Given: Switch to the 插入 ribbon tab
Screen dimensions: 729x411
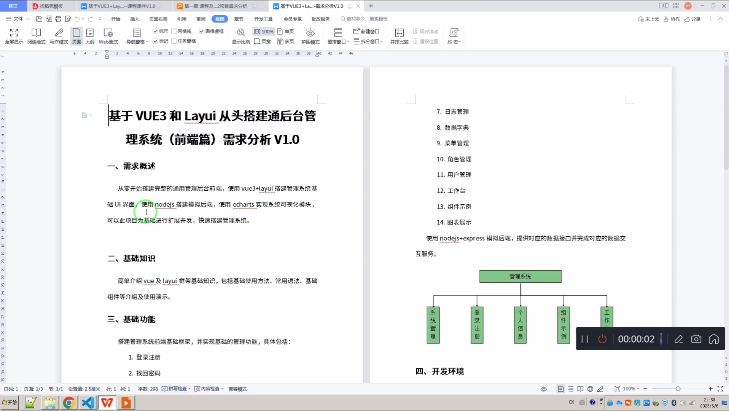Looking at the screenshot, I should (134, 19).
